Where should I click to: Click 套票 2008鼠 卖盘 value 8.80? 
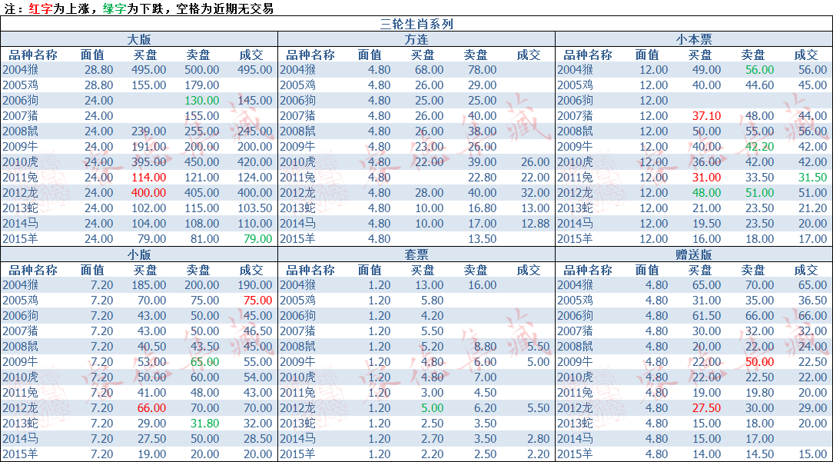[x=485, y=347]
